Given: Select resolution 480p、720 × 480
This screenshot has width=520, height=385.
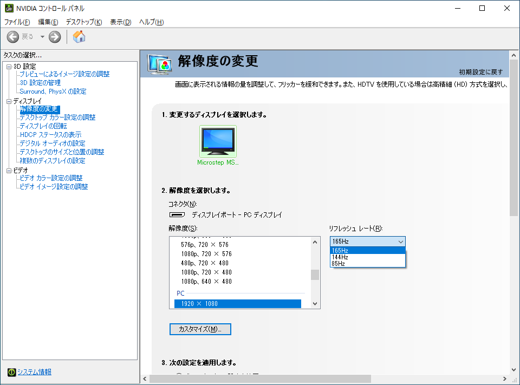Looking at the screenshot, I should pos(205,263).
